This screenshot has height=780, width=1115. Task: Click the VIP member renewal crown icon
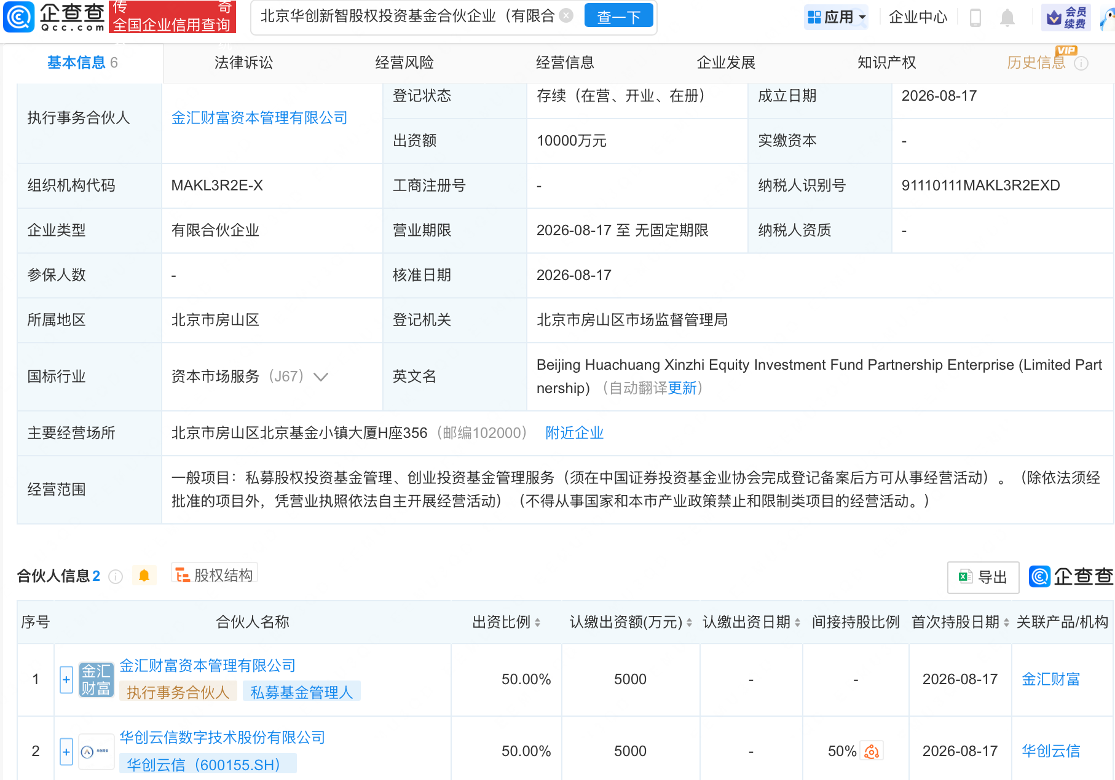[x=1065, y=17]
